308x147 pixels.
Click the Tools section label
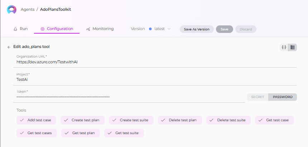point(21,110)
